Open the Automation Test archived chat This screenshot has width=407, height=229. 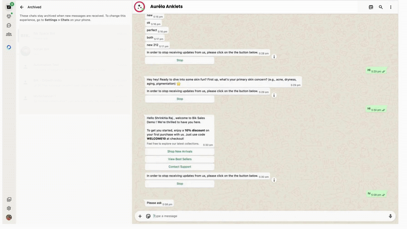click(x=74, y=67)
